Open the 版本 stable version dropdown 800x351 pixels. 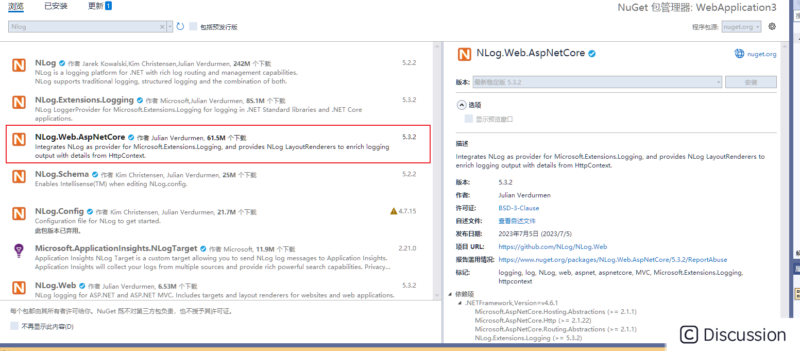(719, 82)
